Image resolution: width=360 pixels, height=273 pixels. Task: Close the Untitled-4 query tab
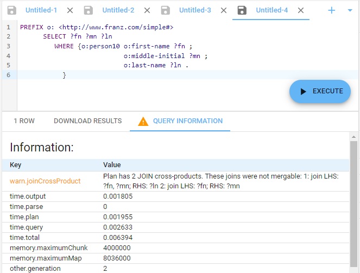(x=301, y=10)
